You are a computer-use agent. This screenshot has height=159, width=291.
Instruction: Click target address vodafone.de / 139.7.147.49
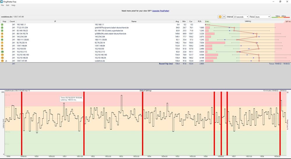12,17
